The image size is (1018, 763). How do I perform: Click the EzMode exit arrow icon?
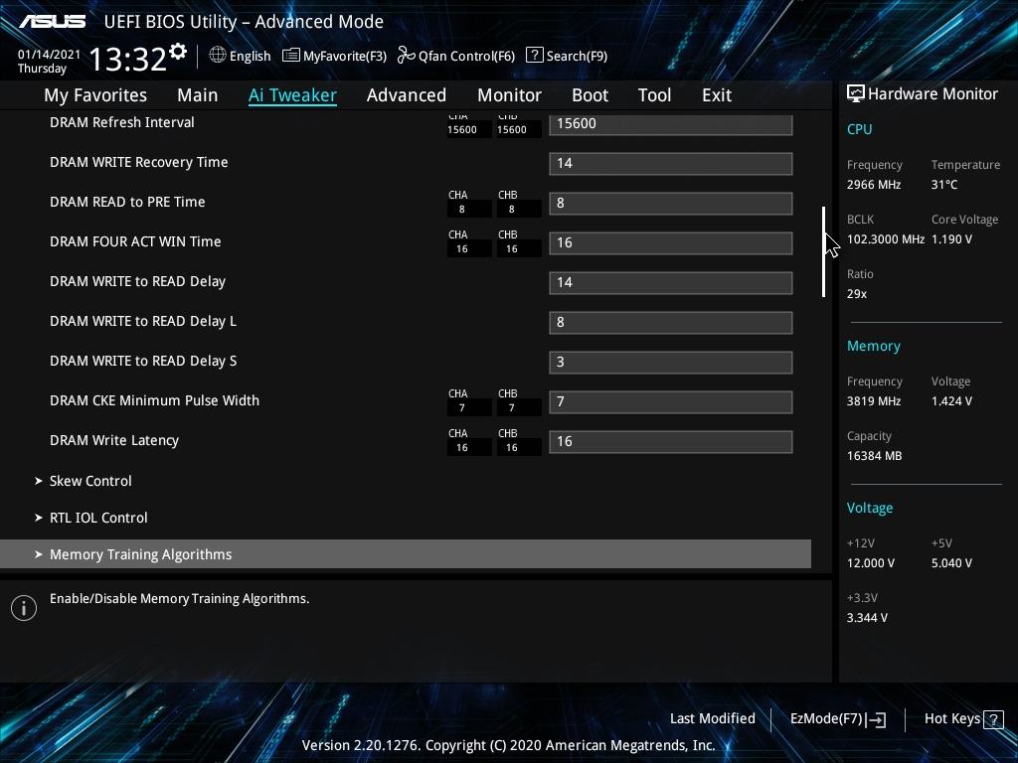click(876, 719)
